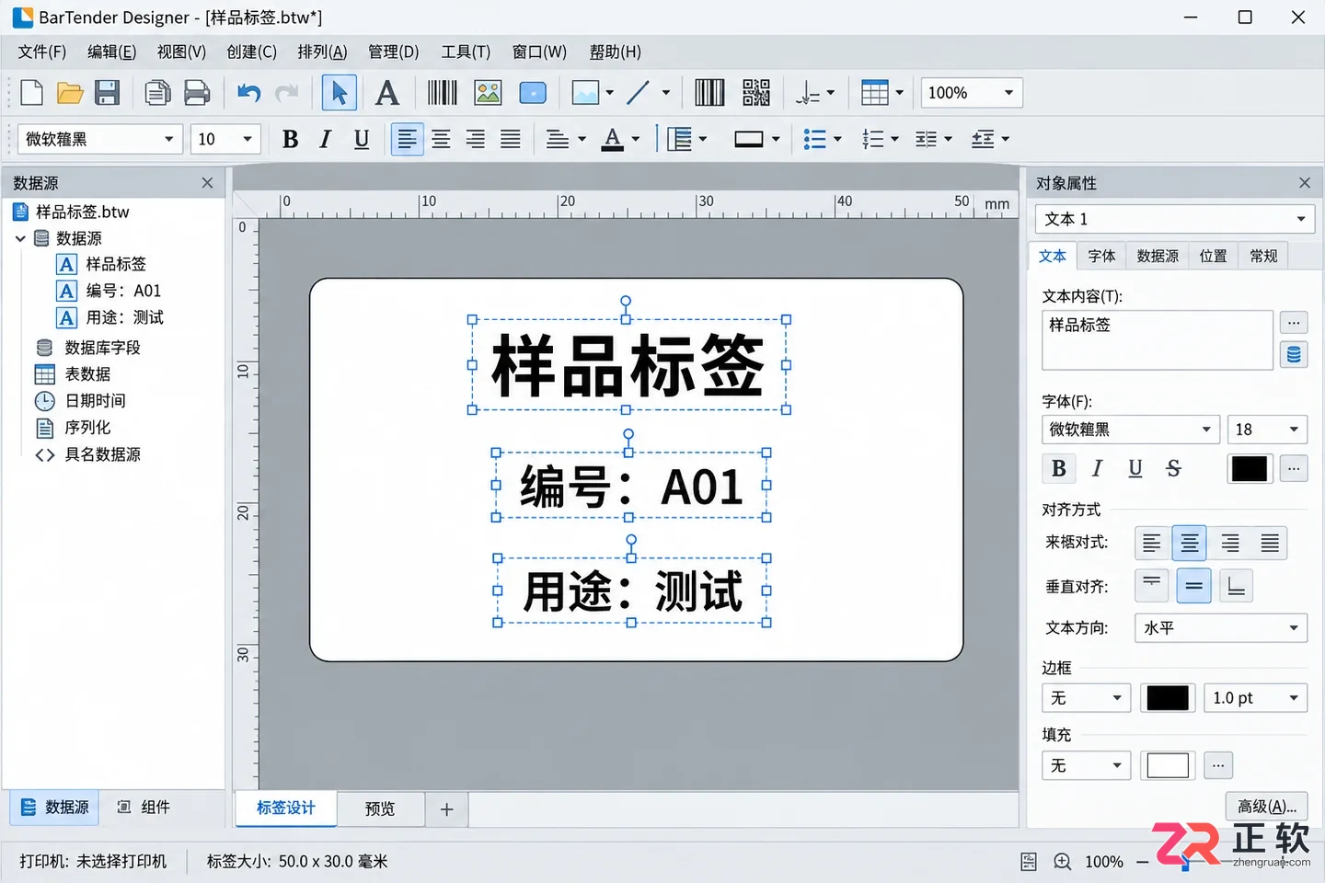The image size is (1325, 883).
Task: Click the ellipsis button beside the text content box
Action: point(1294,323)
